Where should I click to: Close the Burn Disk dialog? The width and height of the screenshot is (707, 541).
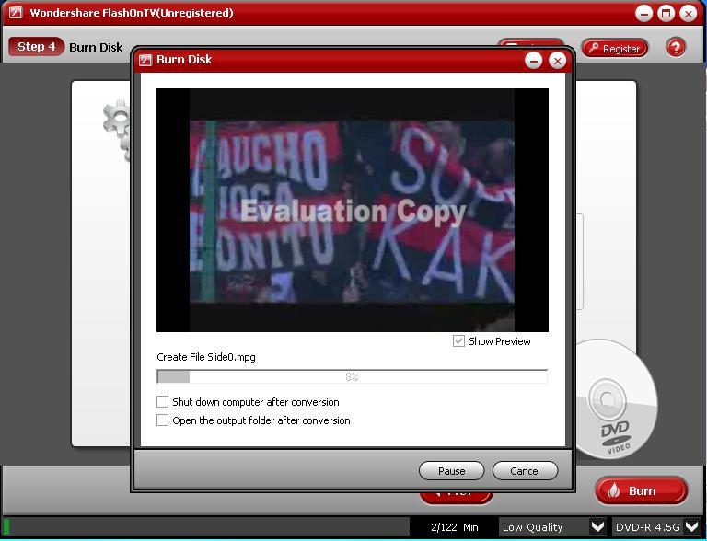[558, 61]
